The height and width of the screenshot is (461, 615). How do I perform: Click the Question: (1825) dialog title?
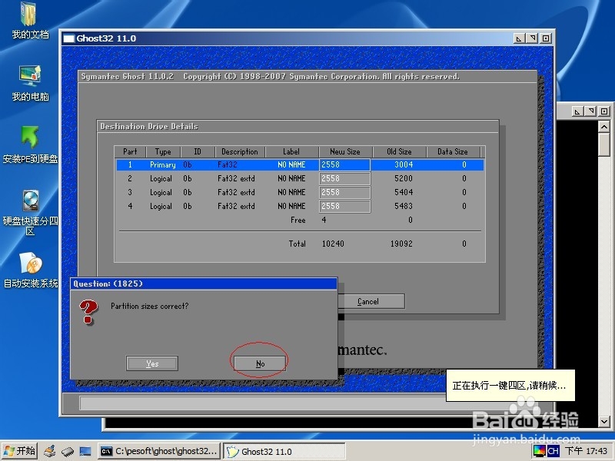coord(108,284)
